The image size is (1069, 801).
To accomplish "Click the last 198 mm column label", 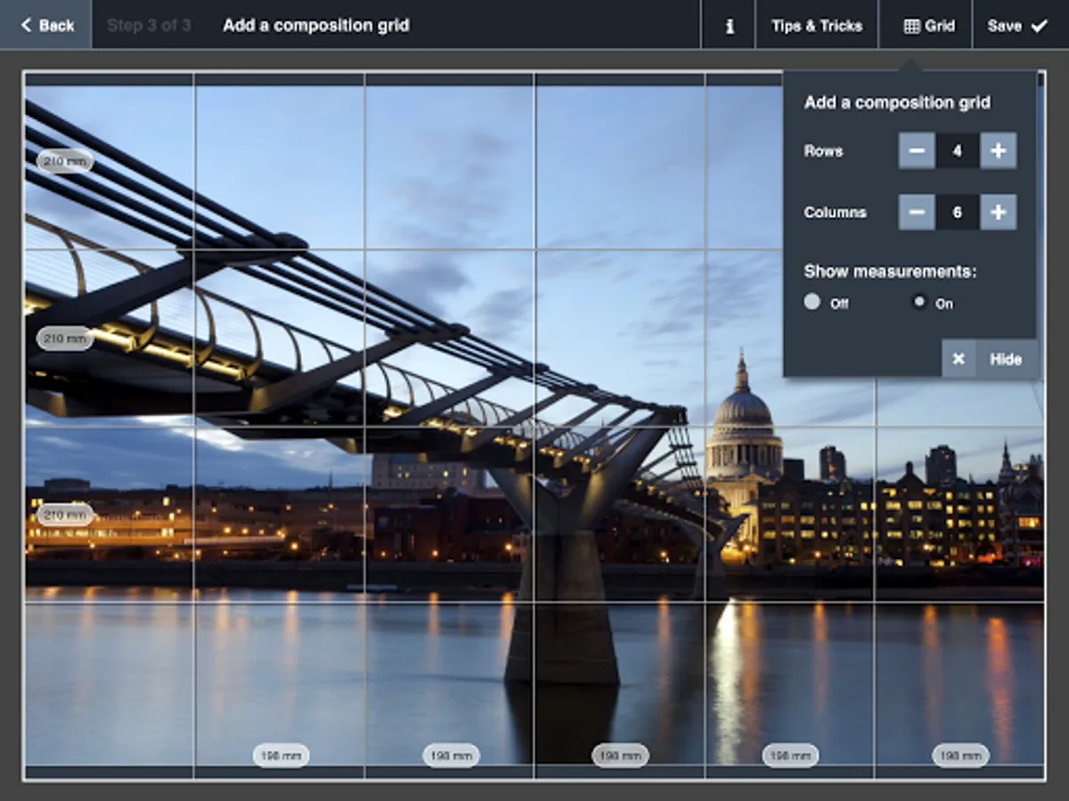I will coord(960,756).
